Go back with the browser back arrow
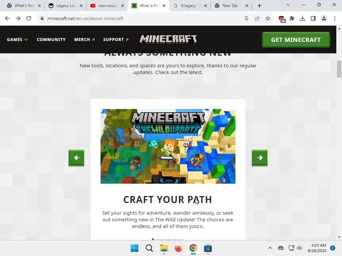Viewport: 342px width, 256px height. pos(7,19)
